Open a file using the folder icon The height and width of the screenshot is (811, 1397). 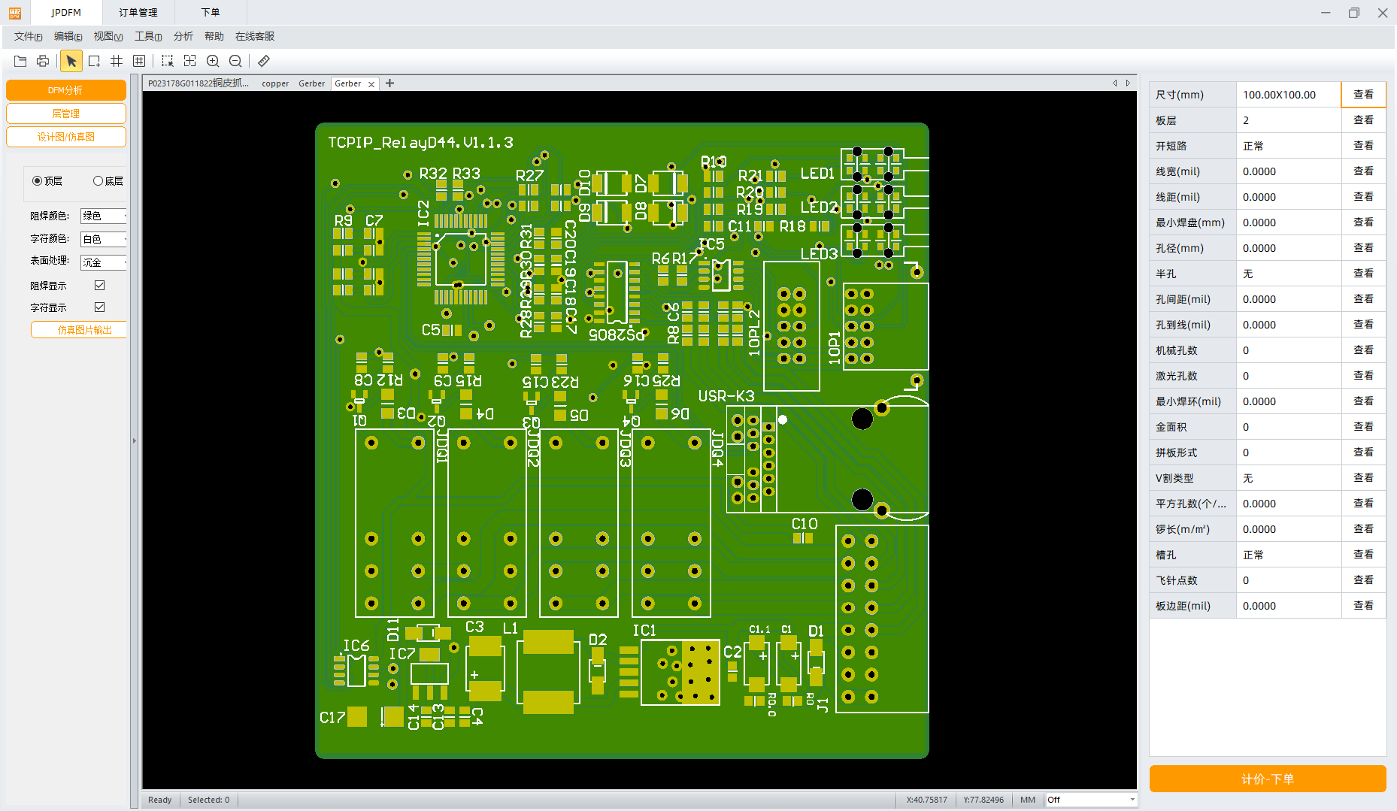point(20,61)
